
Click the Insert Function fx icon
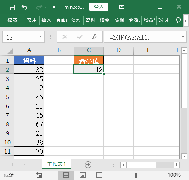[95, 37]
